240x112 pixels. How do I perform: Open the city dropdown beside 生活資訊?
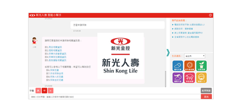(195, 56)
